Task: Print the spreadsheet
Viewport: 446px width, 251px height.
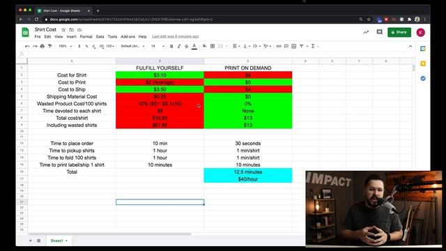Action: tap(43, 46)
